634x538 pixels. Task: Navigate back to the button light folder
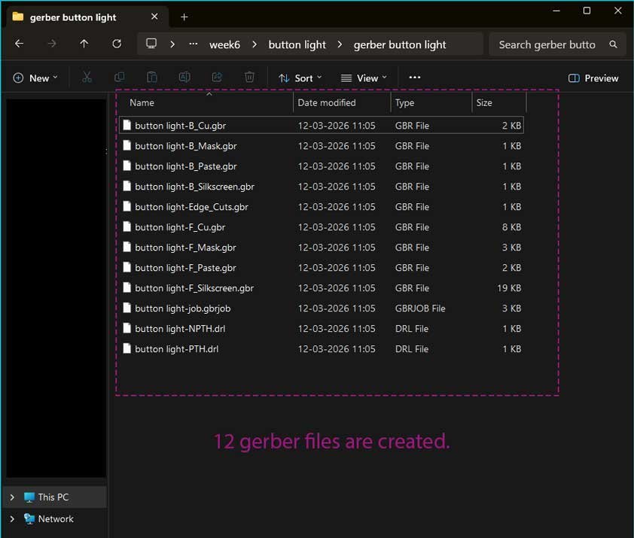[x=297, y=44]
